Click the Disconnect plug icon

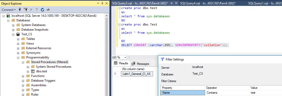coord(25,10)
